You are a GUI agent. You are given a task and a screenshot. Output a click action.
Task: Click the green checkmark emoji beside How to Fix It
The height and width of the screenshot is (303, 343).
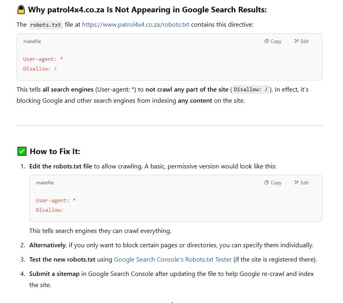[x=22, y=151]
